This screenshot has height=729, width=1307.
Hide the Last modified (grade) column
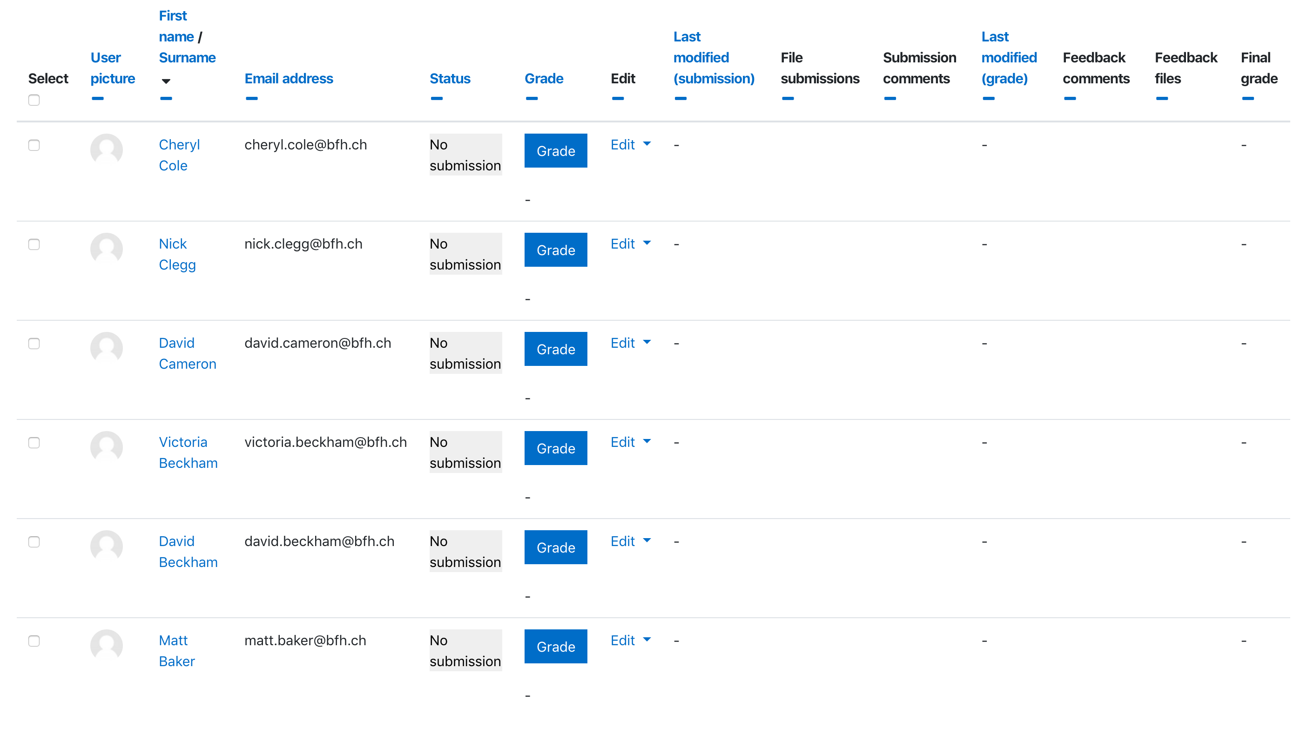pos(989,98)
